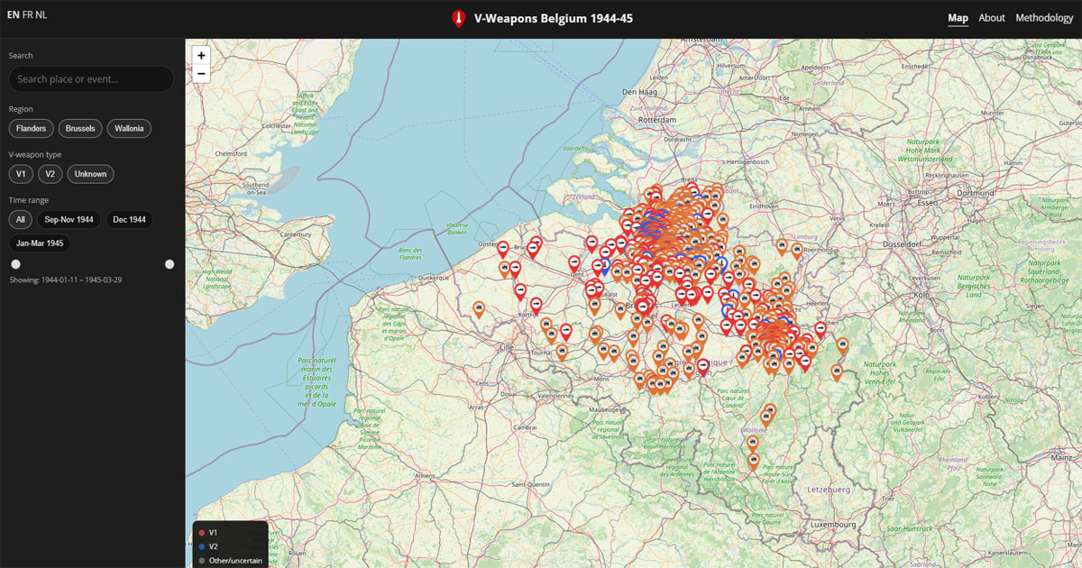Select the Dec 1944 time range
The height and width of the screenshot is (568, 1082).
tap(129, 219)
